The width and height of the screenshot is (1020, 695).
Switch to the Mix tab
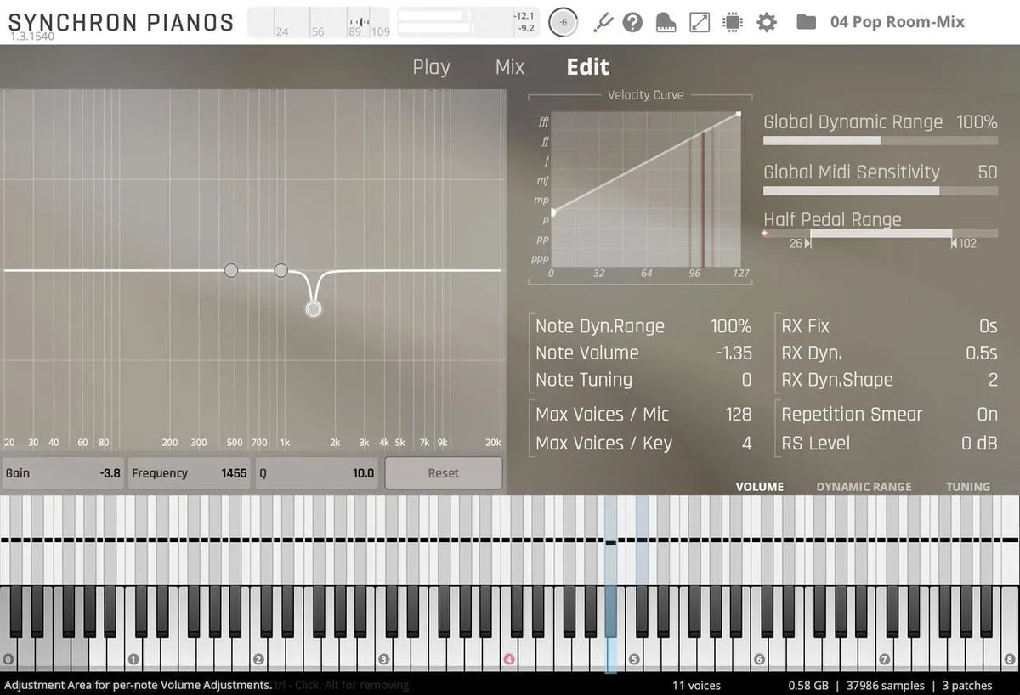509,67
